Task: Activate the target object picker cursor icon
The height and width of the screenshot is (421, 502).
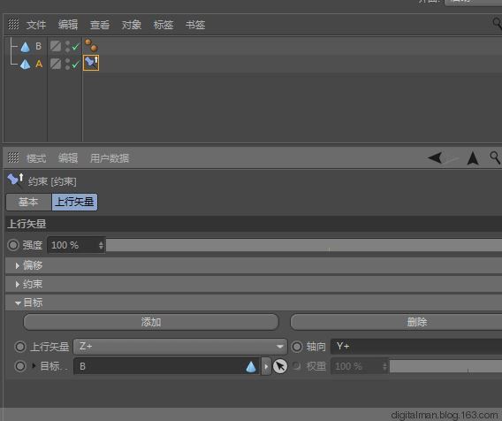Action: pos(280,366)
